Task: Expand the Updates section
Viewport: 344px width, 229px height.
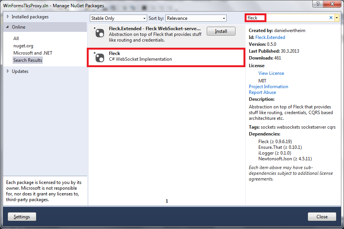Action: 8,71
